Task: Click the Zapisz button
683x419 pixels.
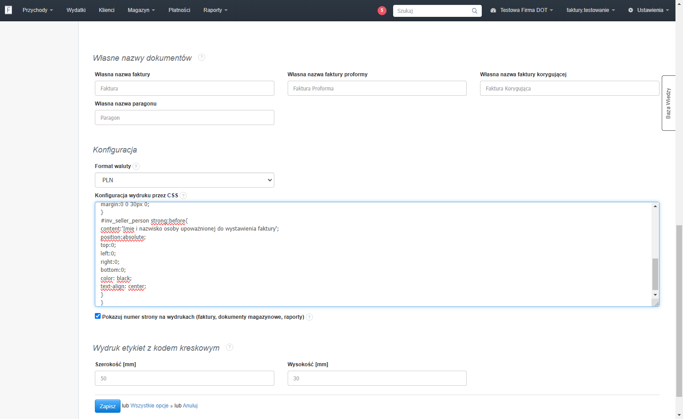Action: (x=108, y=406)
